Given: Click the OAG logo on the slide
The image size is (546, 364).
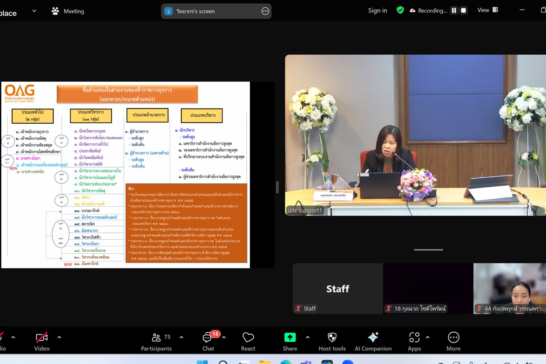Looking at the screenshot, I should coord(20,93).
